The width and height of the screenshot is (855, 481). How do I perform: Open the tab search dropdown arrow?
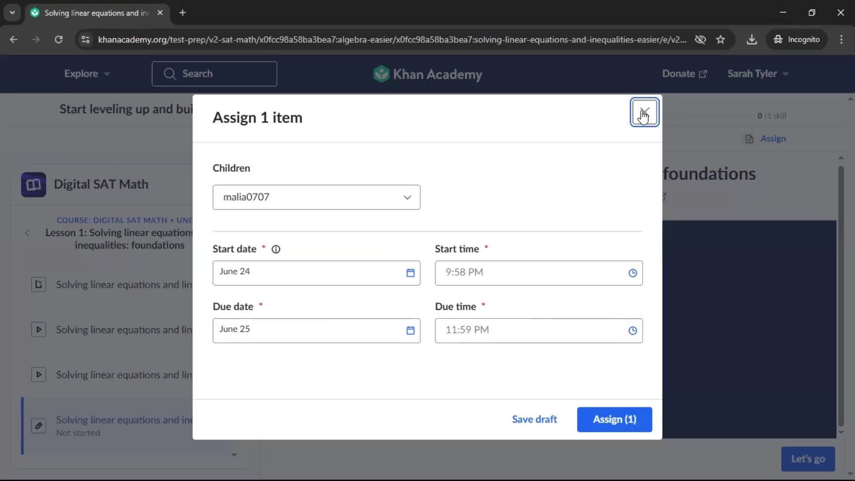[x=12, y=13]
